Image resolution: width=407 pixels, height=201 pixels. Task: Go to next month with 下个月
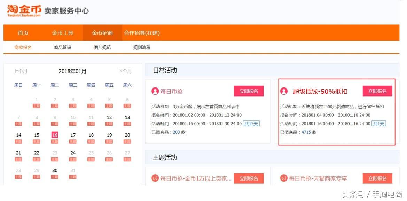pos(125,71)
